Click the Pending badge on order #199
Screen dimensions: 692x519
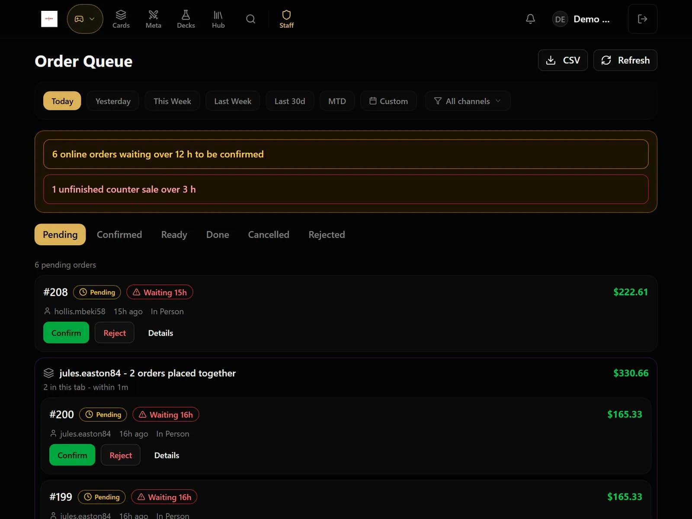tap(102, 497)
